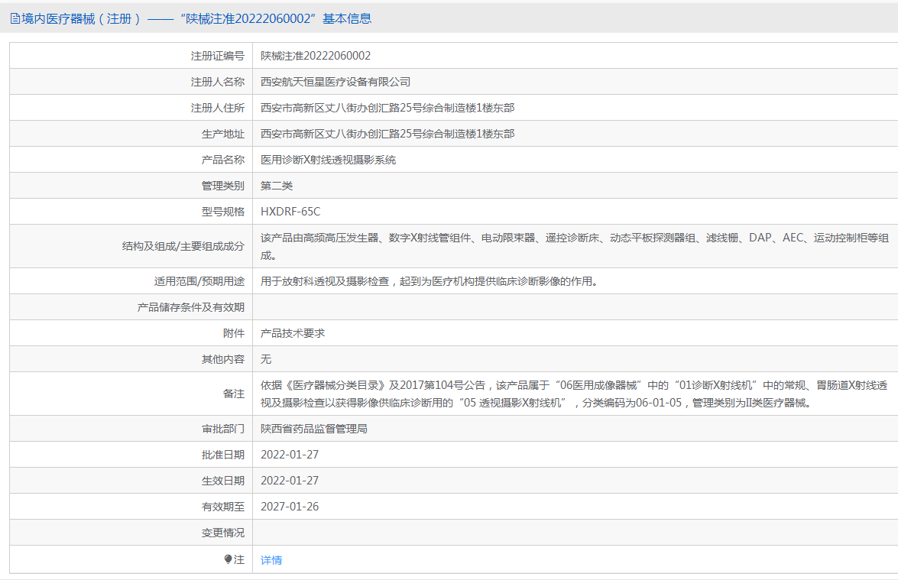
Task: Click the address value in the 生产地址 row
Action: 387,134
